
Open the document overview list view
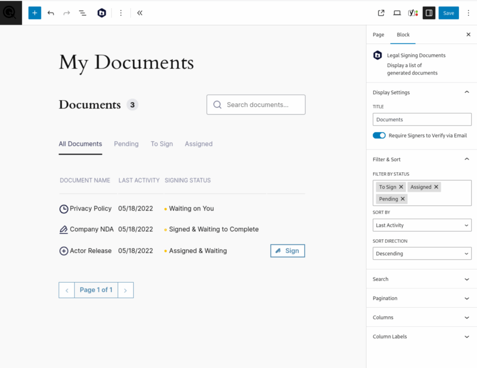[82, 13]
